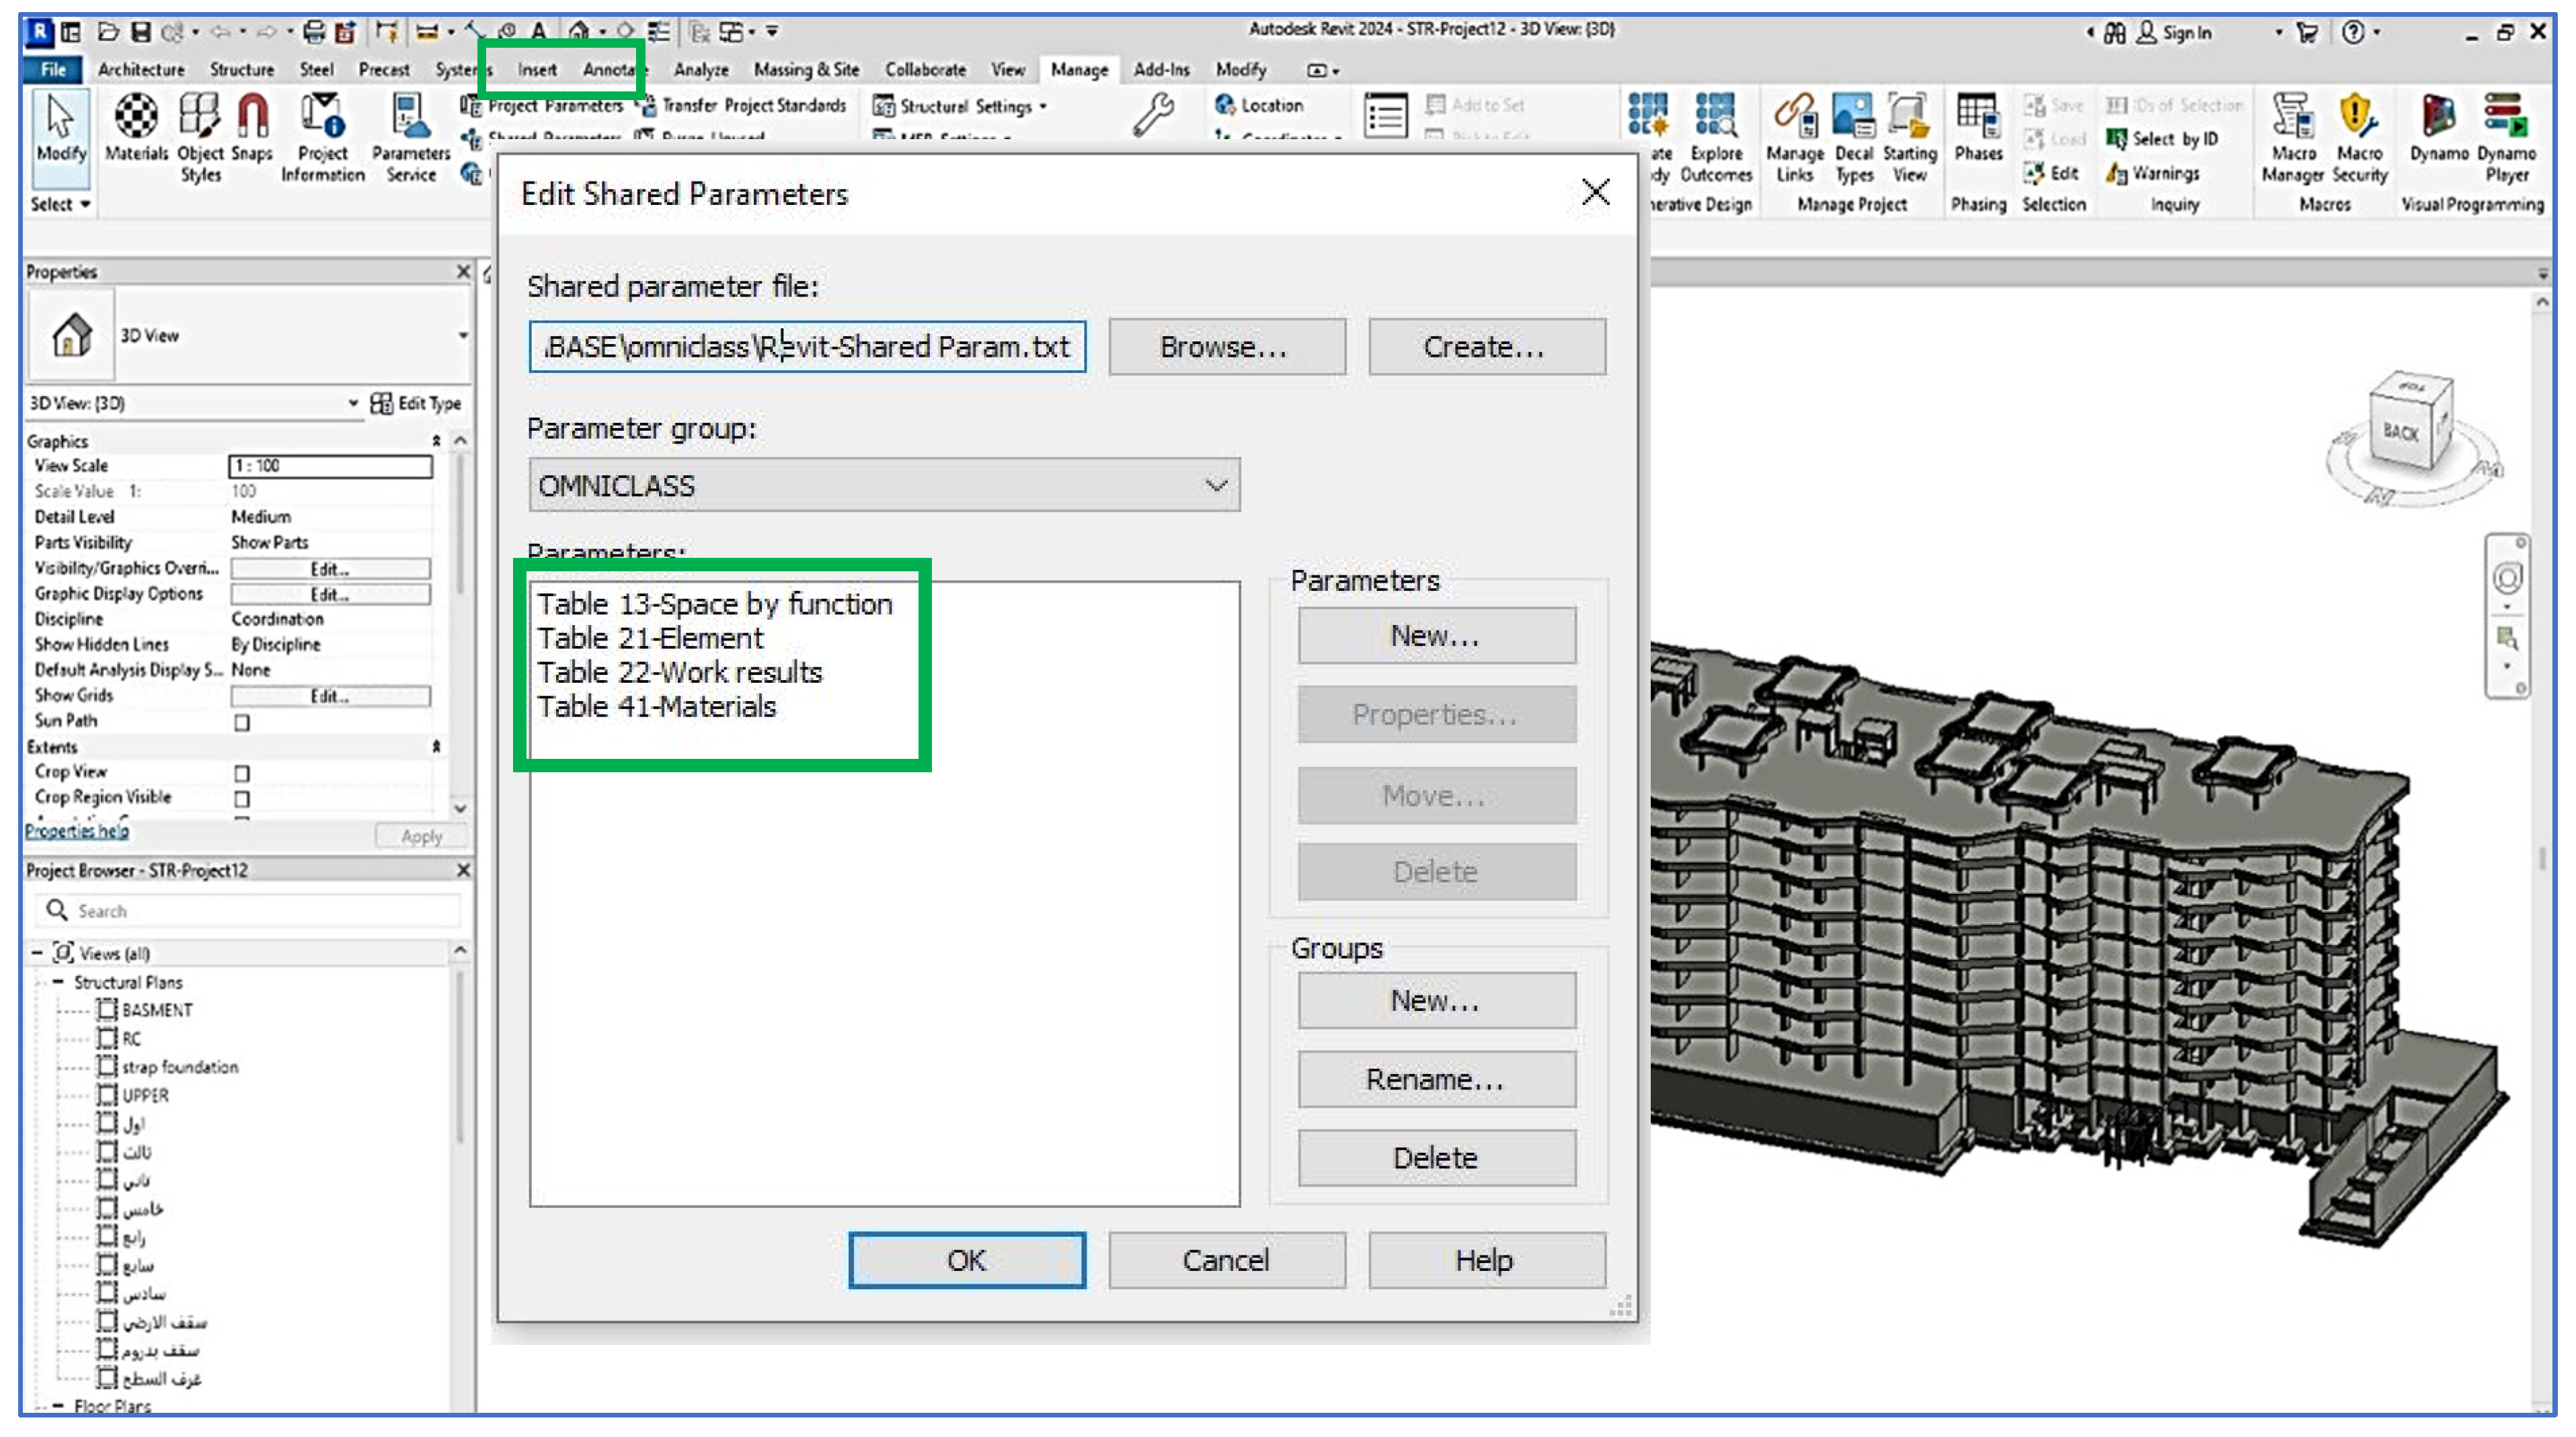Viewport: 2576px width, 1437px height.
Task: Open the 3D View type selector dropdown
Action: pyautogui.click(x=462, y=336)
